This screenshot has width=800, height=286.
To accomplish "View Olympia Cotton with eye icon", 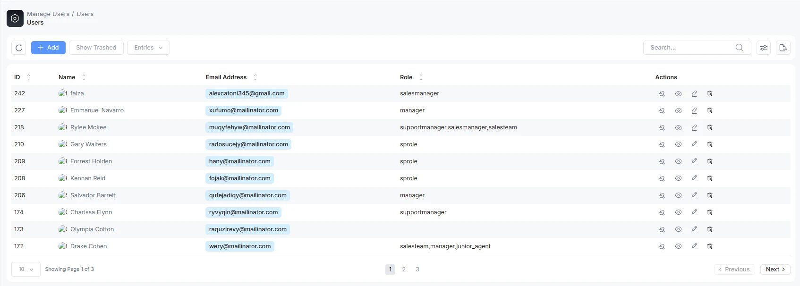I will point(678,229).
